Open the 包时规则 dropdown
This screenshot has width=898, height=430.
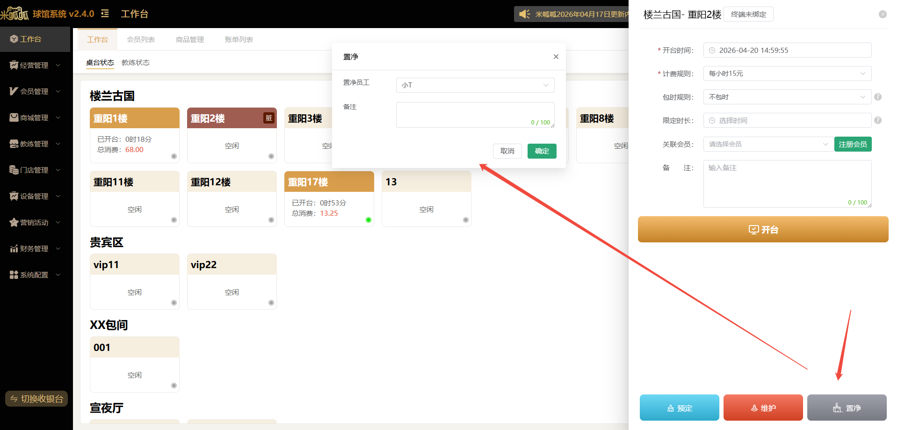[787, 97]
